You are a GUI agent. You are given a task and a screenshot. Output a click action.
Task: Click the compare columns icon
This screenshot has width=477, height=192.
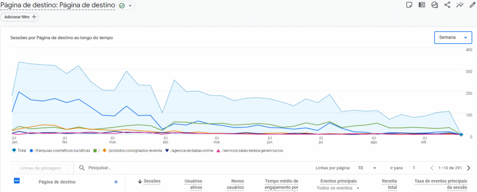[x=422, y=5]
